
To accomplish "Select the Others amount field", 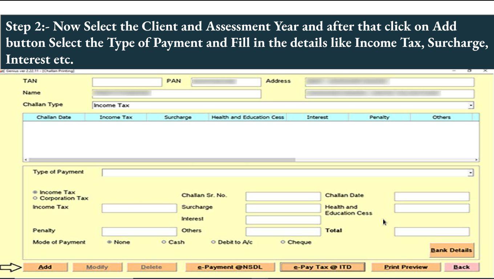I will click(x=283, y=231).
